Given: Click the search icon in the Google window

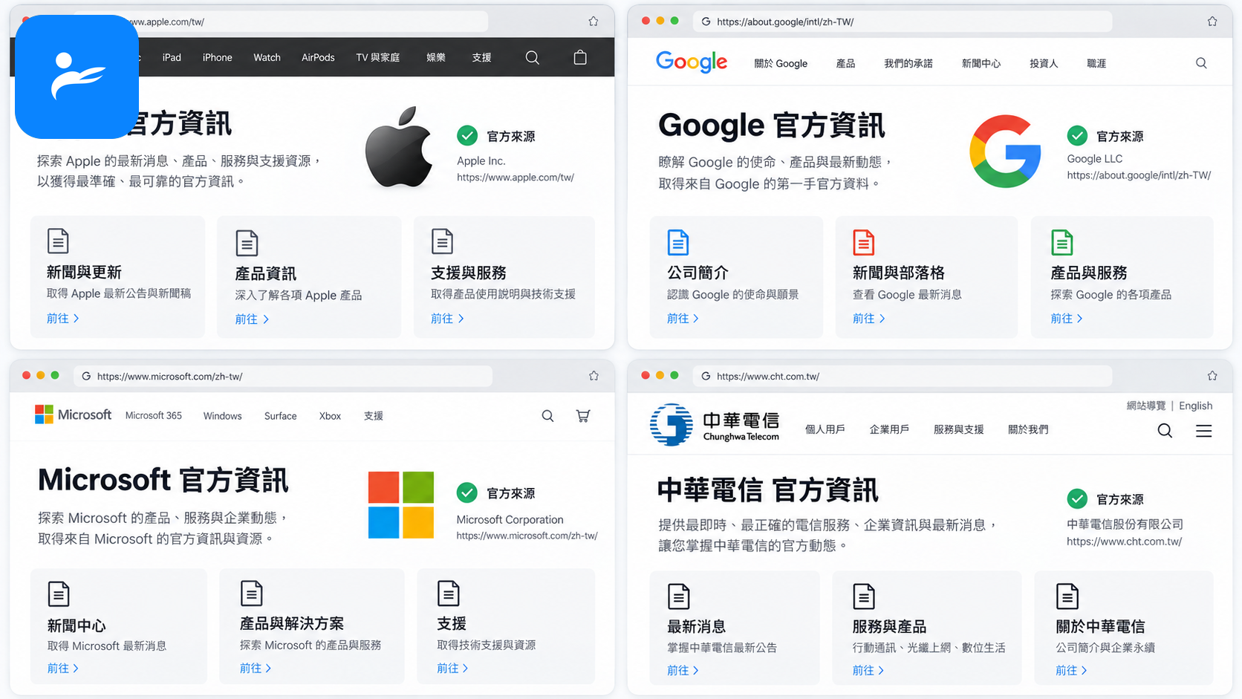Looking at the screenshot, I should tap(1201, 63).
